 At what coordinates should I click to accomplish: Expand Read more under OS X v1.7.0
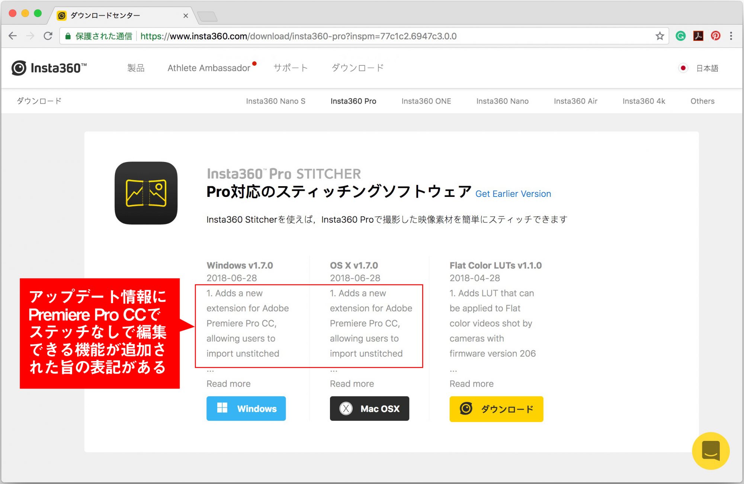point(352,384)
